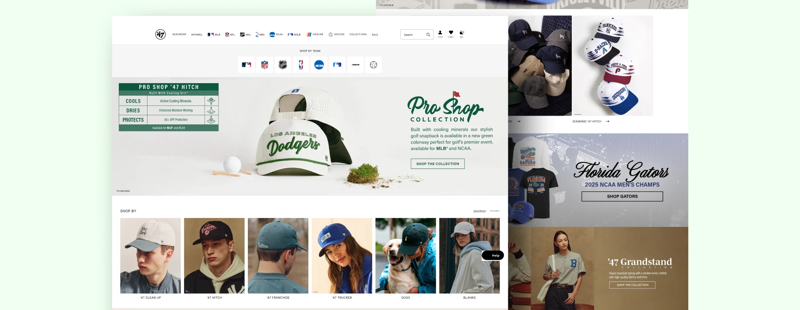Image resolution: width=800 pixels, height=310 pixels.
Task: Open the NCAA menu in the top navigation
Action: pyautogui.click(x=276, y=35)
